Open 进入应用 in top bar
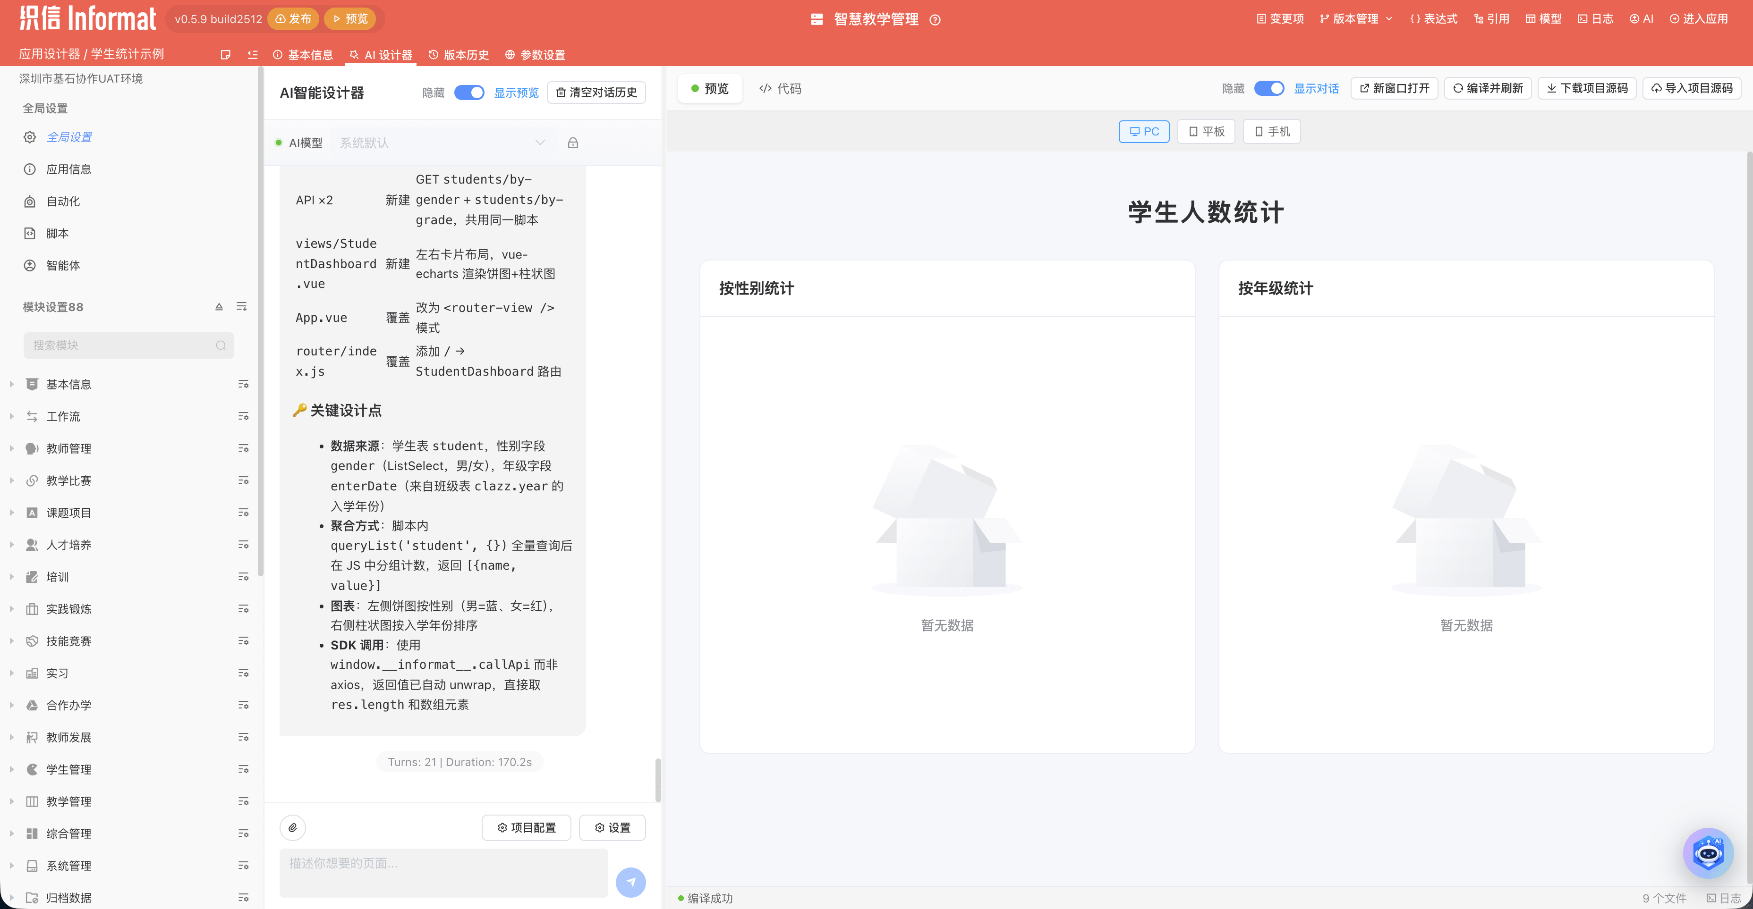This screenshot has width=1753, height=909. point(1699,19)
